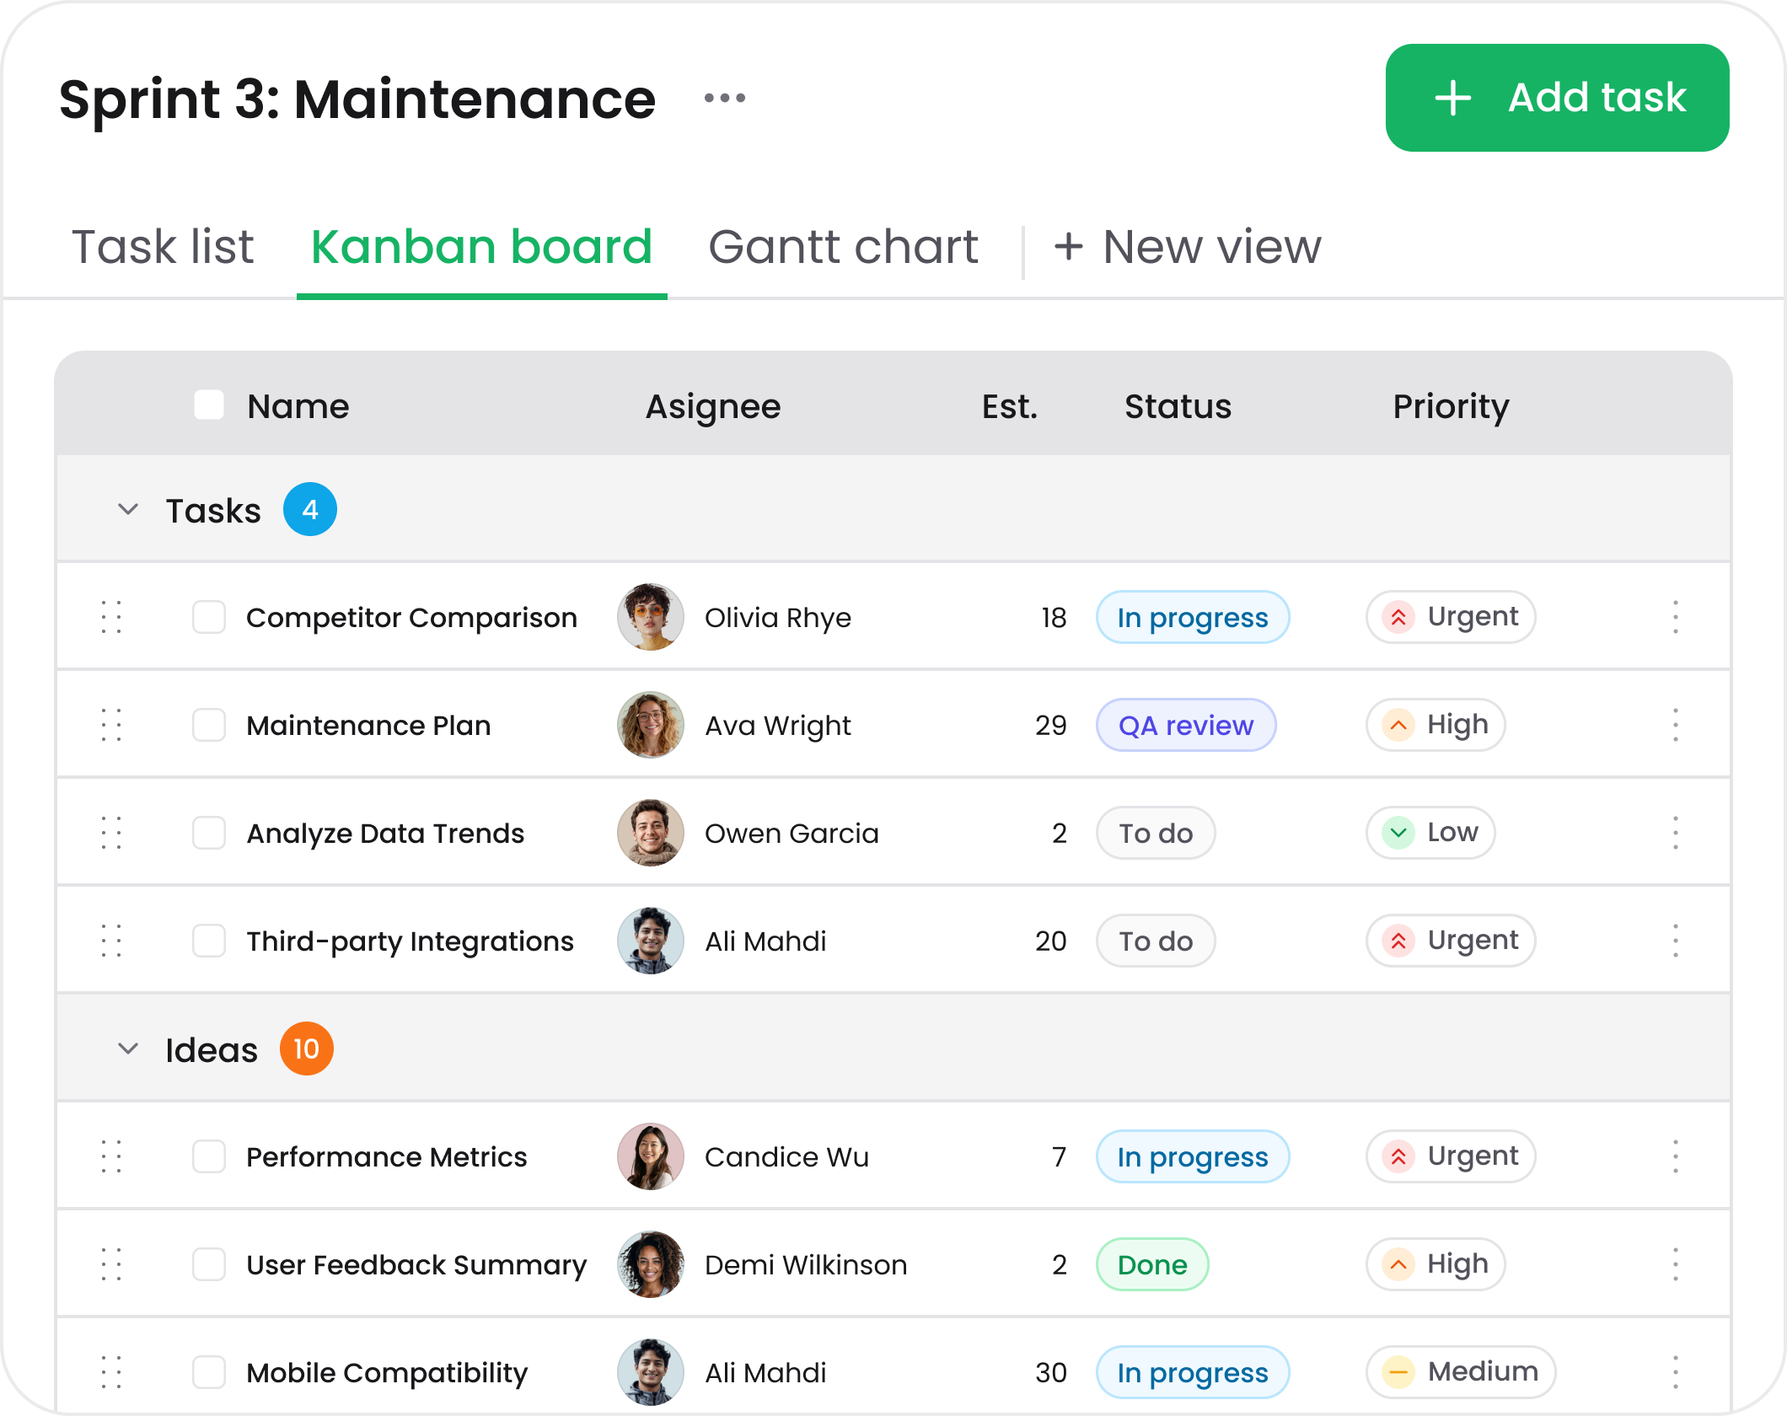Screen dimensions: 1787x1416
Task: Check the checkbox for Analyze Data Trends
Action: pyautogui.click(x=208, y=833)
